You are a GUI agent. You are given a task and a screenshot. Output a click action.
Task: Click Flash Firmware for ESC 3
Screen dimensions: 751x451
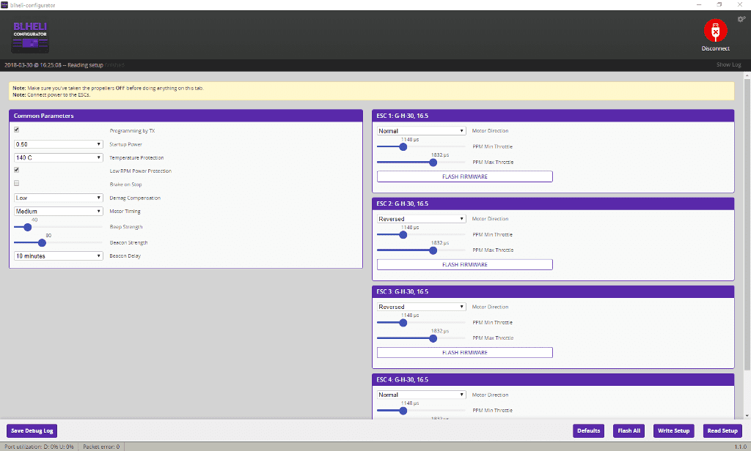464,352
